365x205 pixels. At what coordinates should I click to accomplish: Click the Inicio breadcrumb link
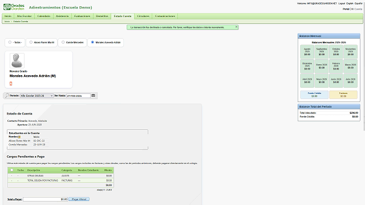(x=7, y=22)
